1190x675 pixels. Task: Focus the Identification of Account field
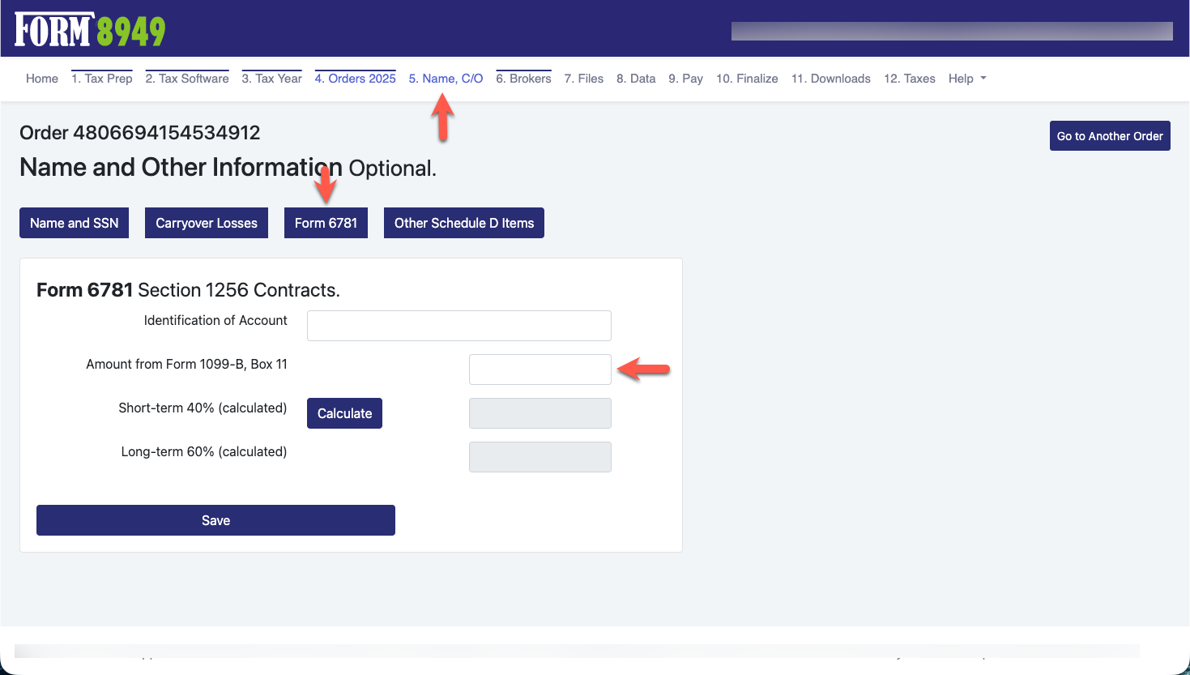pyautogui.click(x=459, y=326)
